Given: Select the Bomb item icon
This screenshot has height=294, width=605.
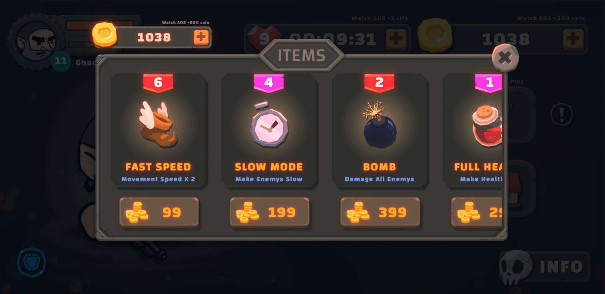Looking at the screenshot, I should click(x=379, y=125).
